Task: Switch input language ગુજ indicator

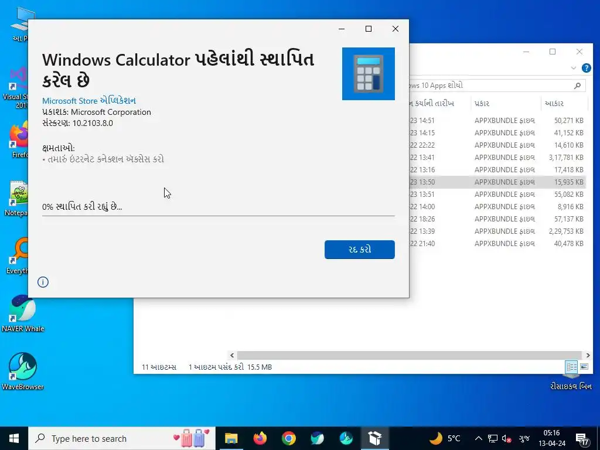Action: pyautogui.click(x=524, y=438)
